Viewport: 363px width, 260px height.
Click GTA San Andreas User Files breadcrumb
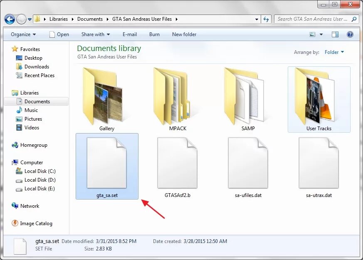(x=142, y=19)
